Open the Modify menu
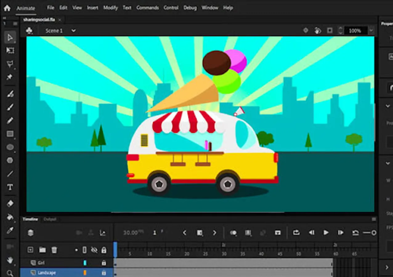393x277 pixels. point(110,8)
